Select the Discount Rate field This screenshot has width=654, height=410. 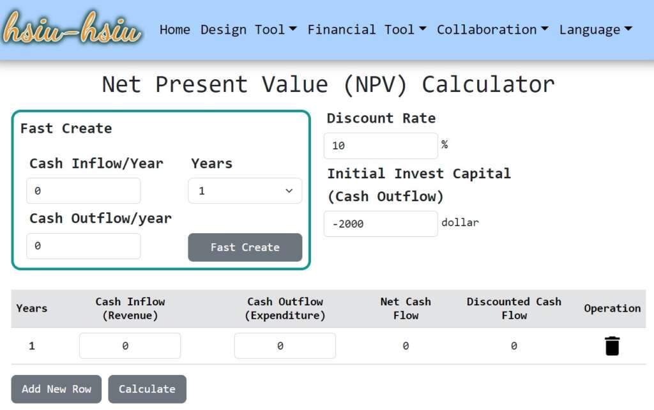click(x=381, y=146)
